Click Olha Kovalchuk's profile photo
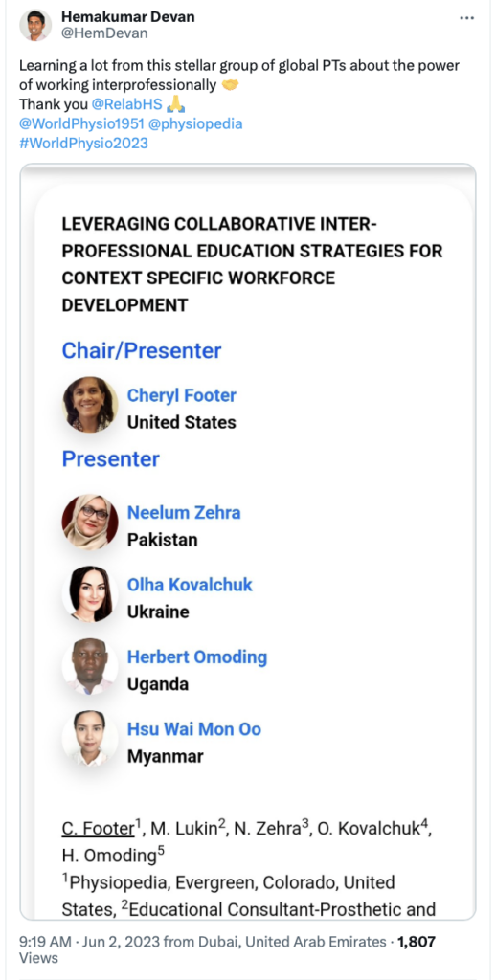496x980 pixels. click(x=90, y=593)
